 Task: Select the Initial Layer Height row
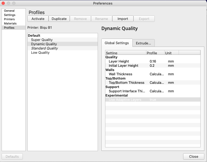[x=153, y=65]
